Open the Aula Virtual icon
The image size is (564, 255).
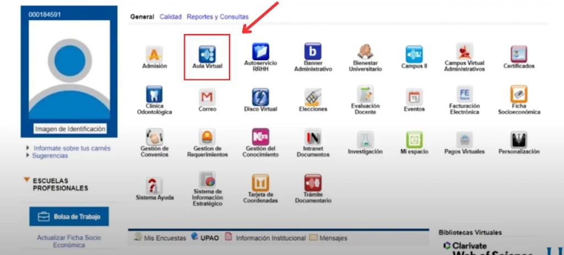tap(207, 55)
